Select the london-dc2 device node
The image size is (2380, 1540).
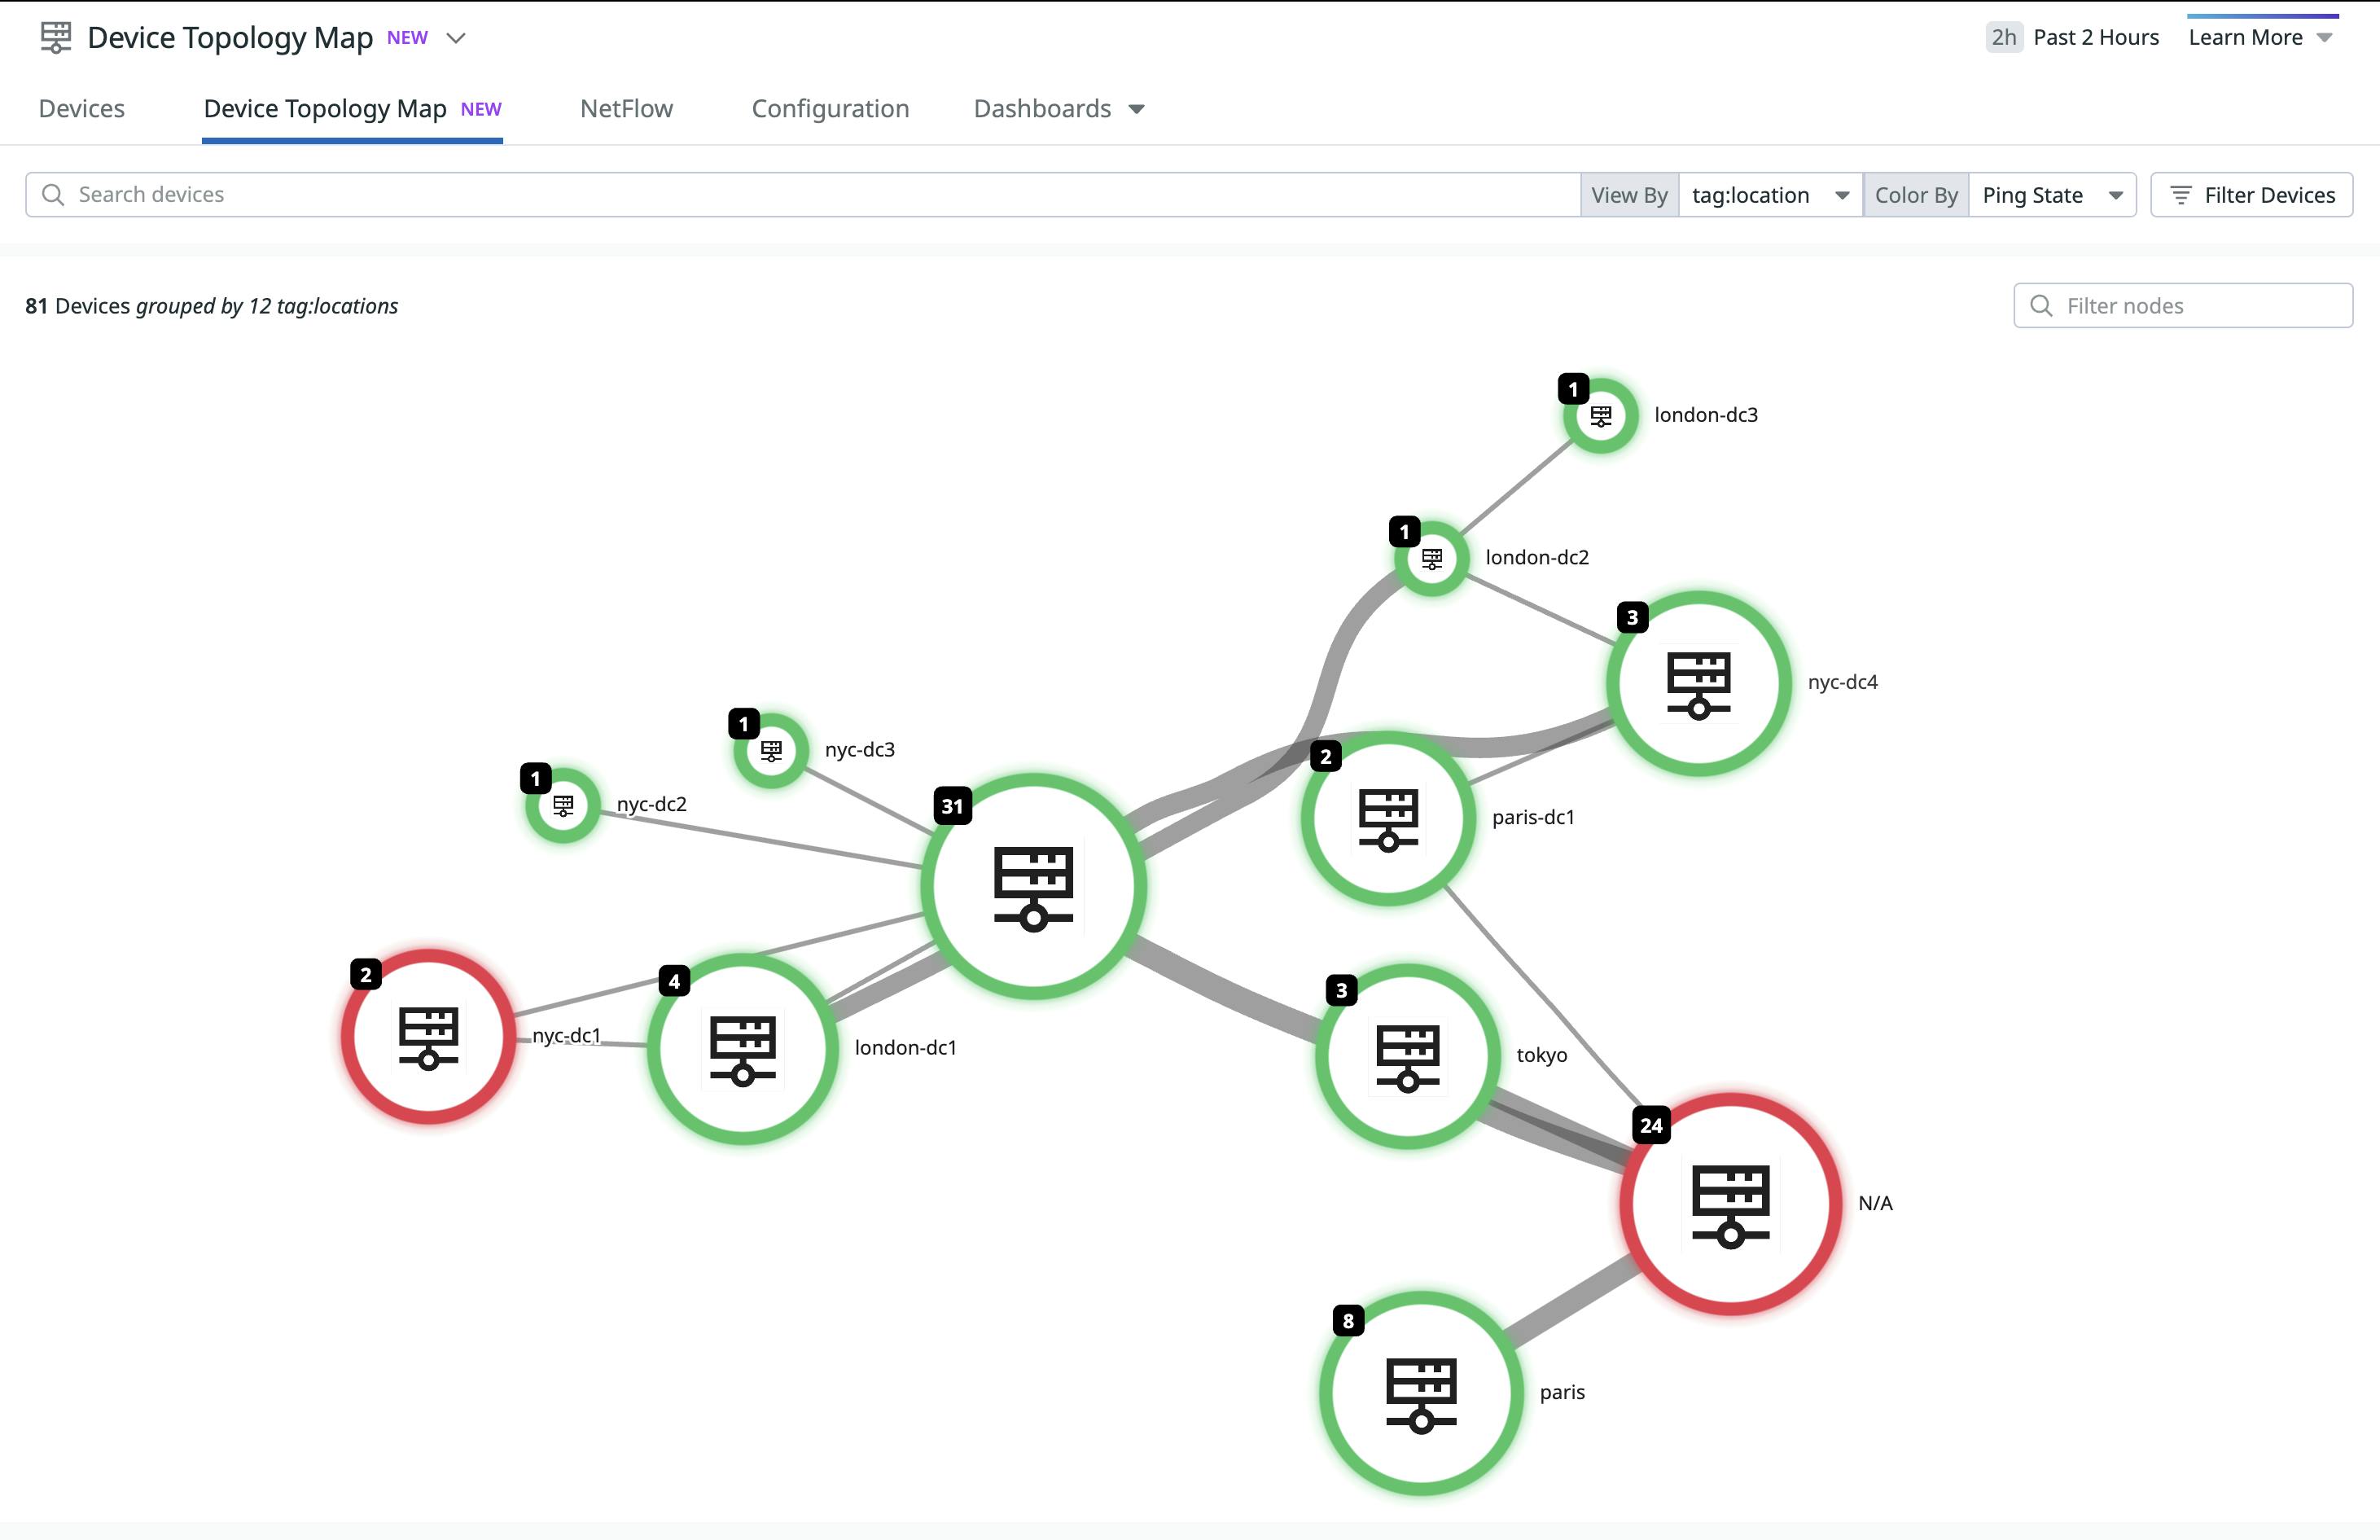point(1431,559)
